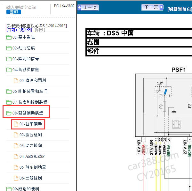Click the 车辆：DS5 中国 header row
Viewport: 192px width, 191px height.
click(139, 33)
